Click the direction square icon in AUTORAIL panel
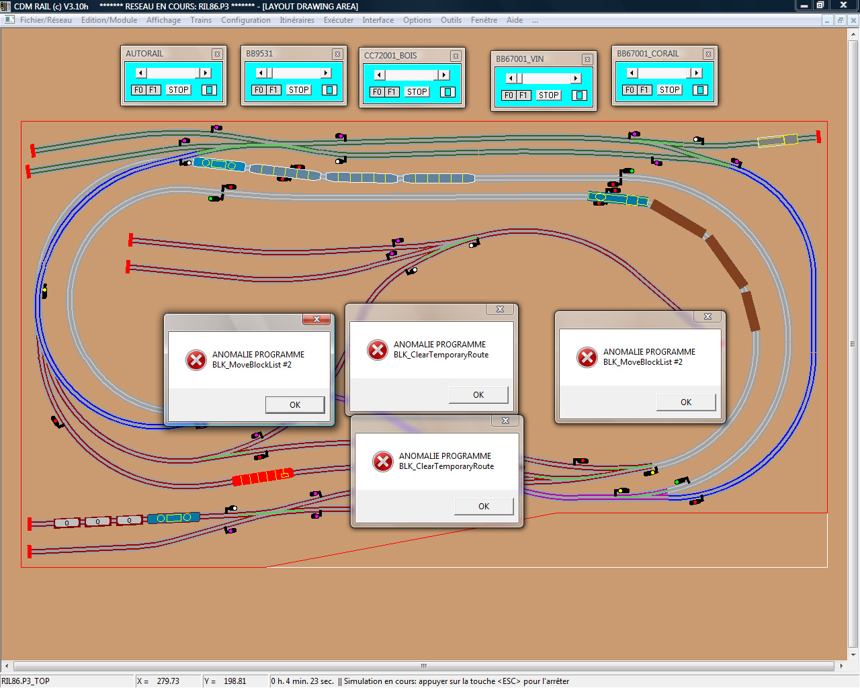This screenshot has width=860, height=688. (209, 90)
